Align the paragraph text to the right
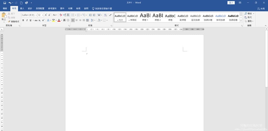 point(80,20)
